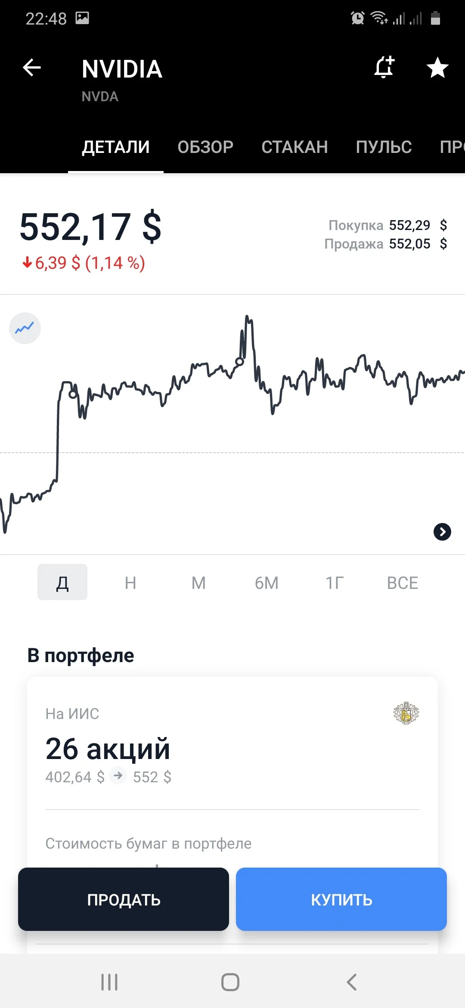
Task: Add a price alert with the bell icon
Action: point(384,67)
